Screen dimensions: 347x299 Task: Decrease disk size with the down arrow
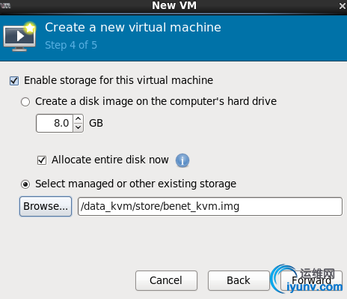point(79,127)
